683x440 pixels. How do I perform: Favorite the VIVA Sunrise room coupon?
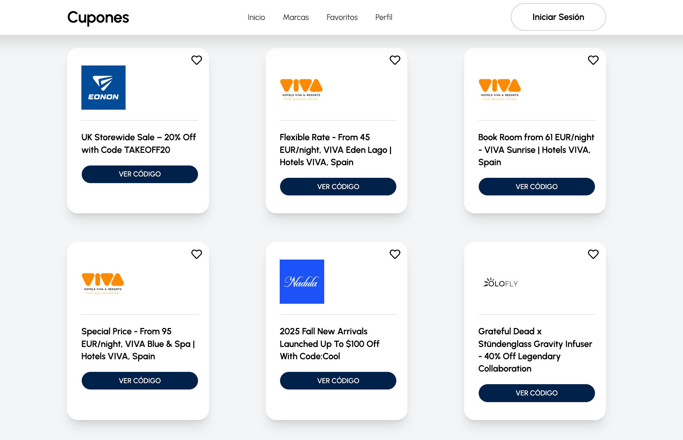pos(593,60)
